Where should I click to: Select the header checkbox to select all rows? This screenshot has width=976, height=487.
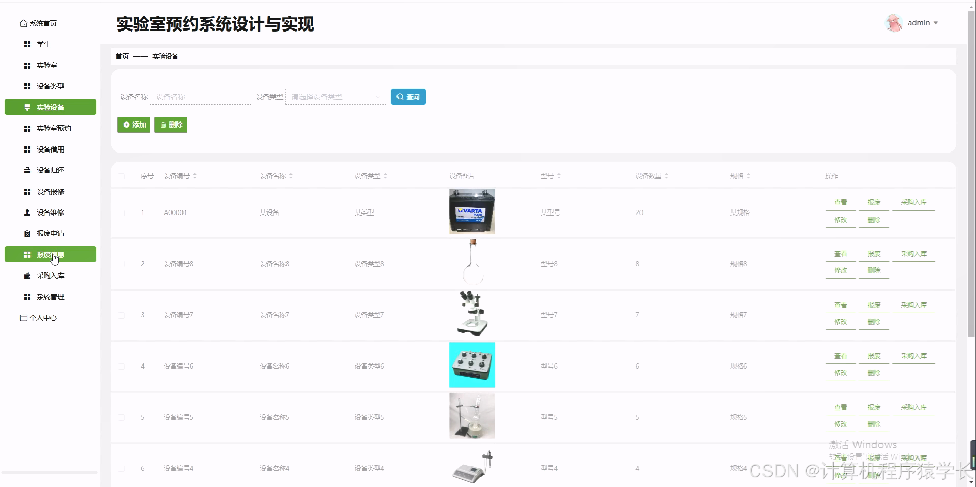click(x=121, y=176)
